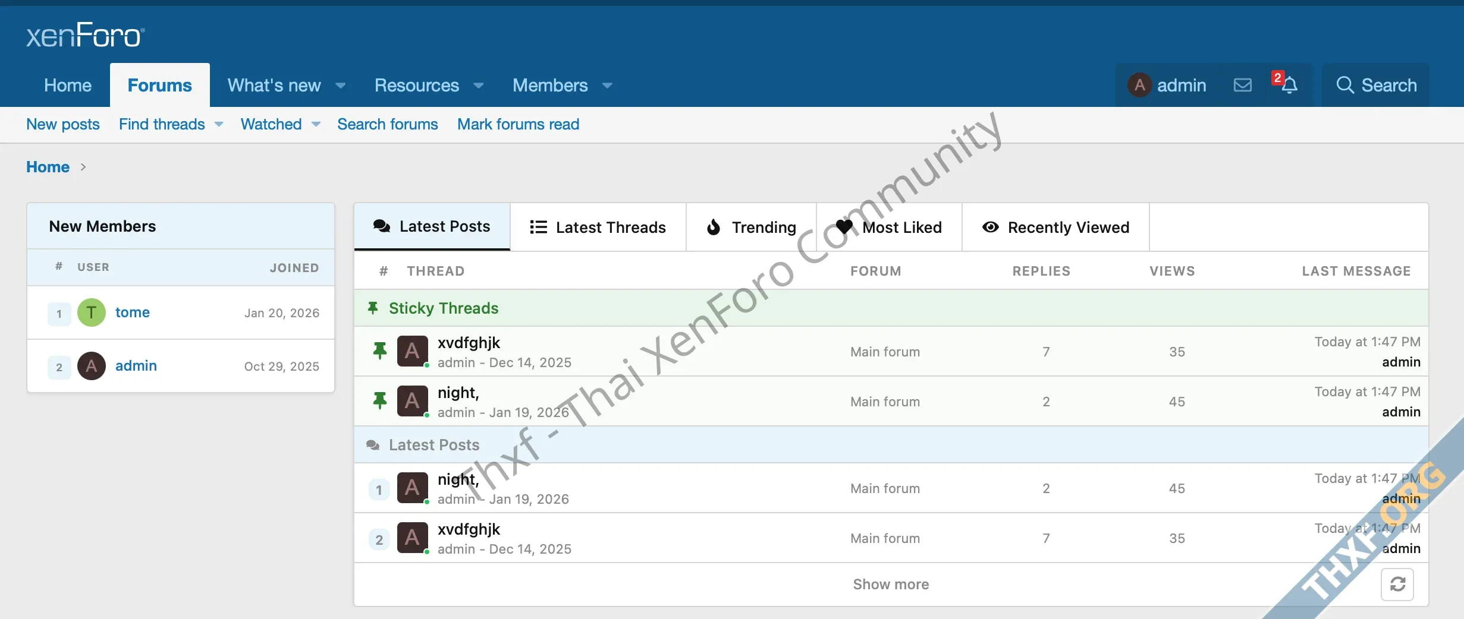Expand the Members dropdown arrow

pos(607,86)
